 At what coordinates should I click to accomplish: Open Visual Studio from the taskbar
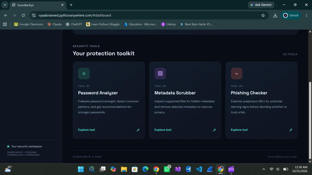[178, 169]
